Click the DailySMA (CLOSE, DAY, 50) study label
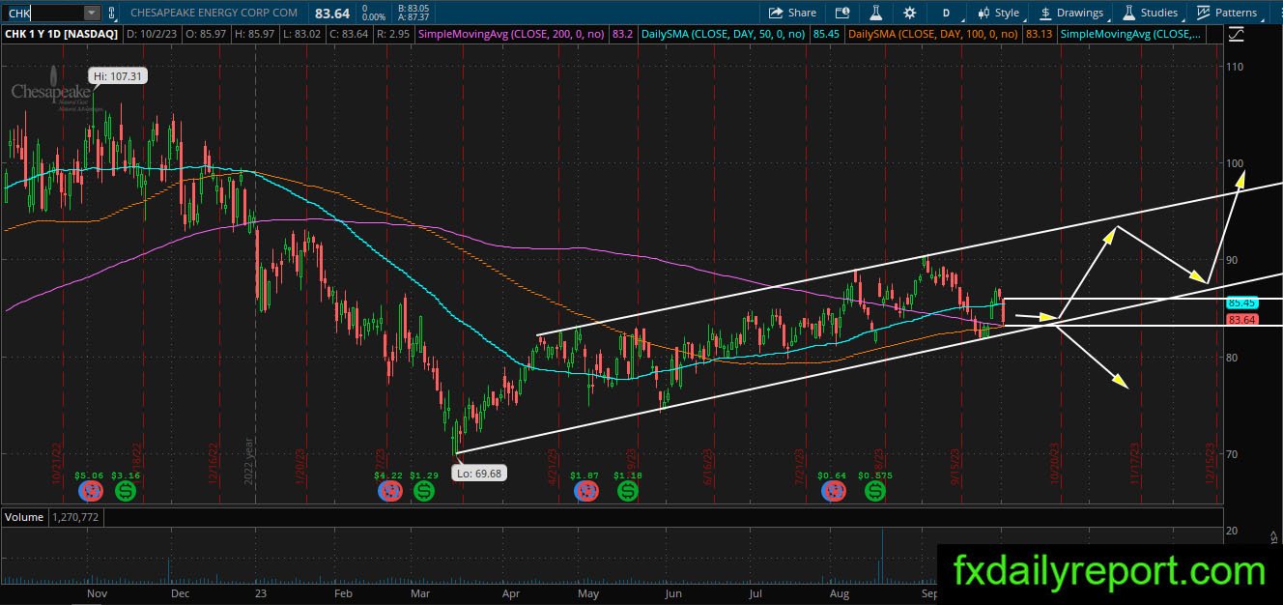The height and width of the screenshot is (605, 1283). pyautogui.click(x=724, y=34)
